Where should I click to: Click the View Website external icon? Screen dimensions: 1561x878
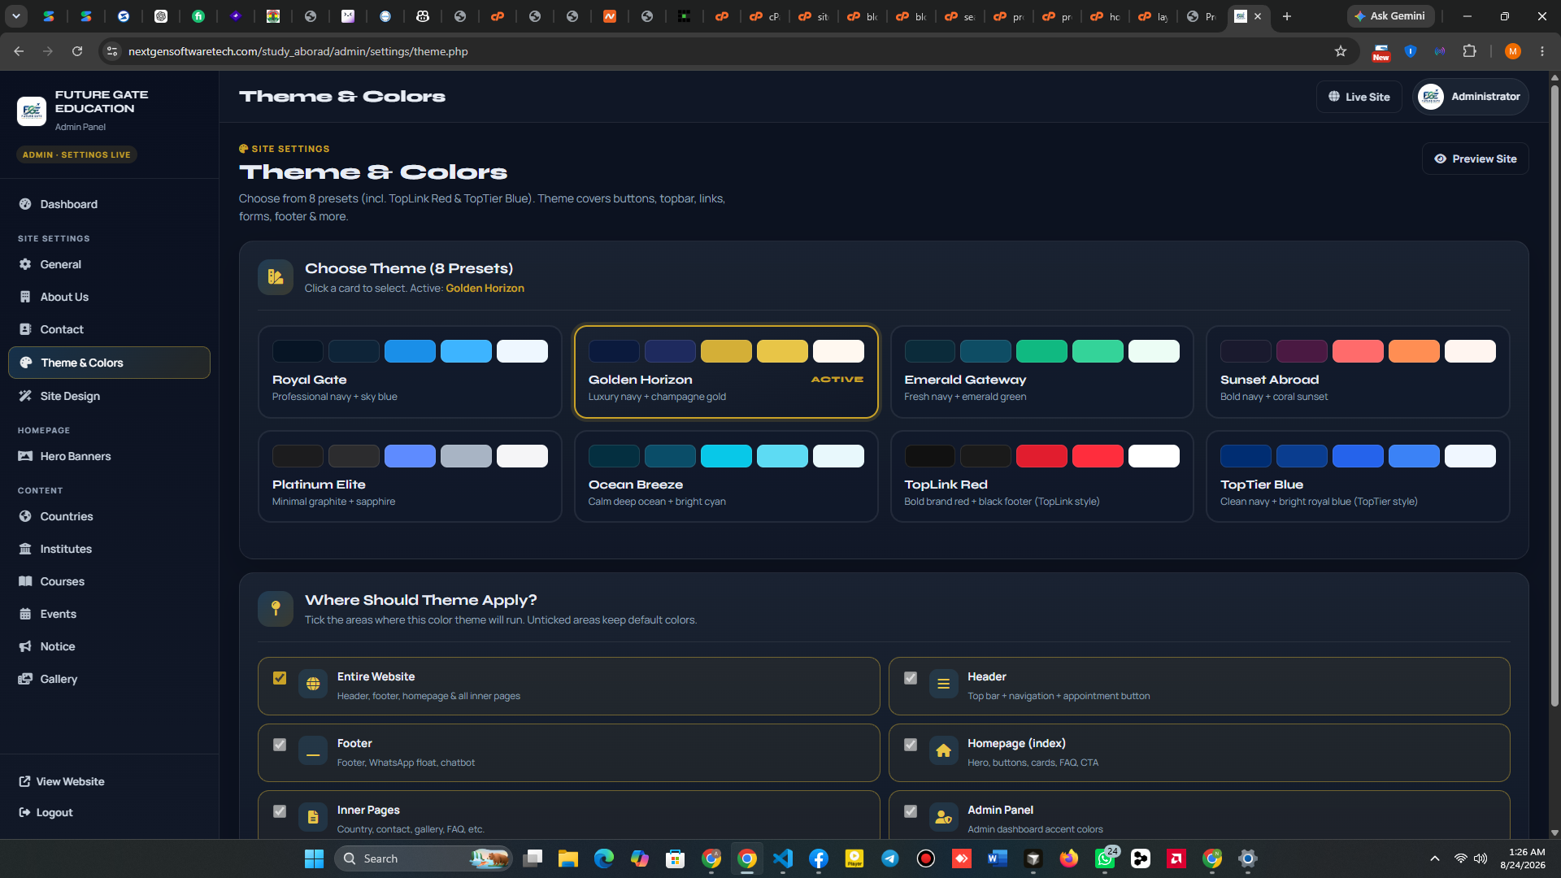pyautogui.click(x=24, y=781)
